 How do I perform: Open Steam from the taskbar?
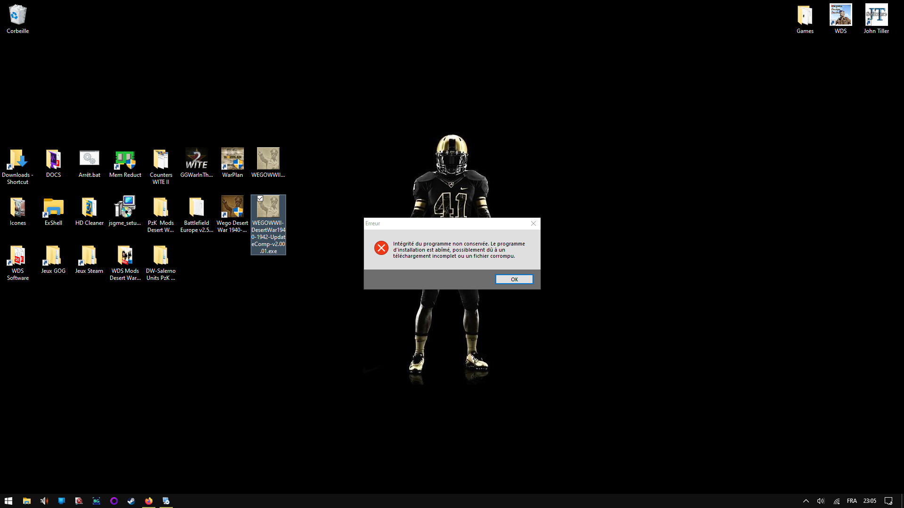tap(131, 501)
